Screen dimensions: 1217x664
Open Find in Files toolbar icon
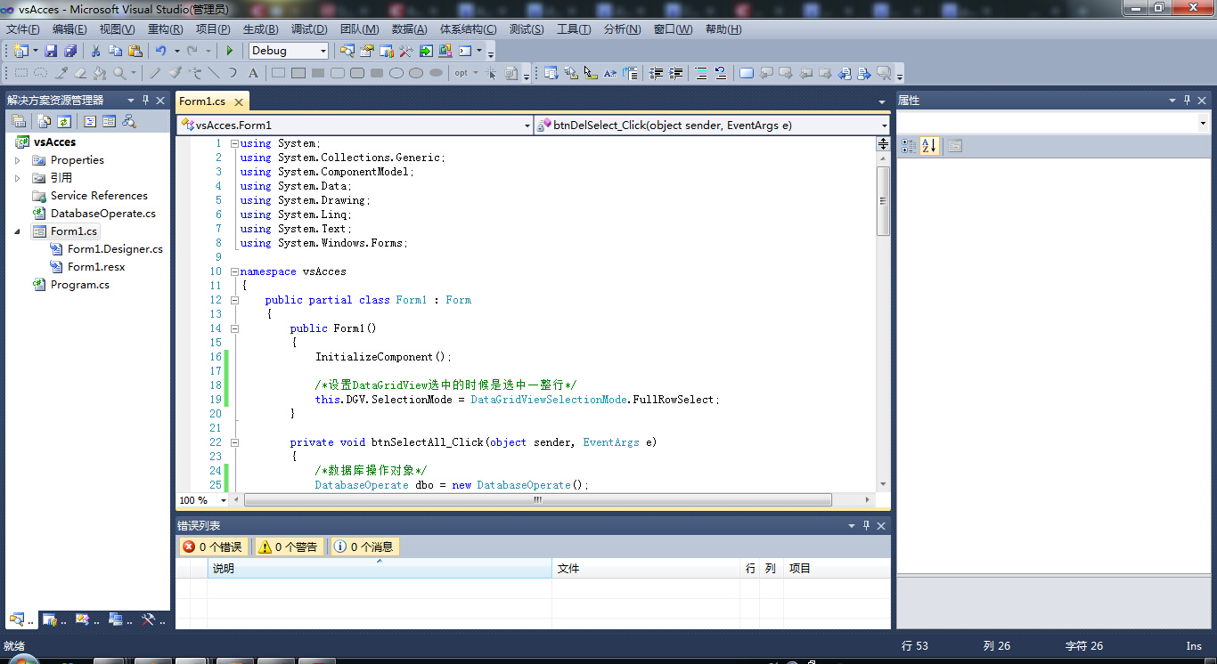pyautogui.click(x=347, y=51)
